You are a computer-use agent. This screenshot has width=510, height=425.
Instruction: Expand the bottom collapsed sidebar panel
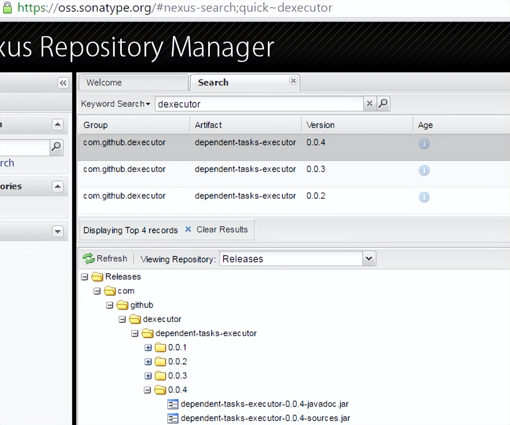[58, 231]
